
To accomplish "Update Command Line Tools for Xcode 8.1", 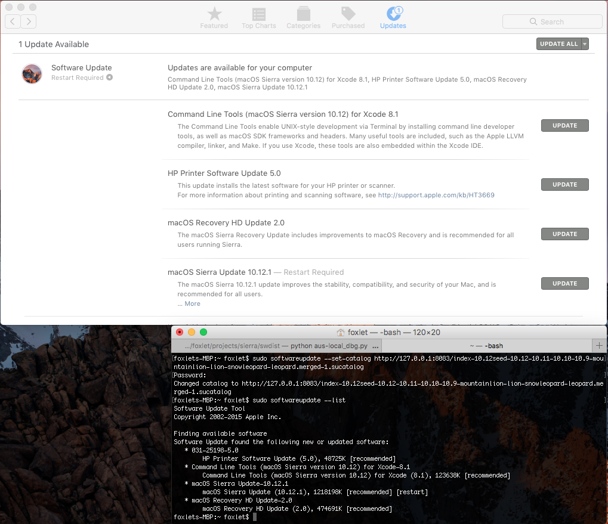I will pos(564,125).
